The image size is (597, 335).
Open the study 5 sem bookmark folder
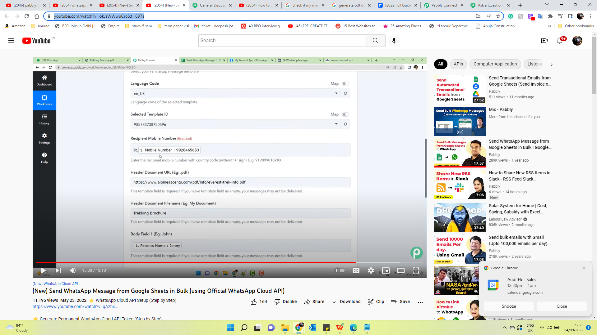[138, 26]
